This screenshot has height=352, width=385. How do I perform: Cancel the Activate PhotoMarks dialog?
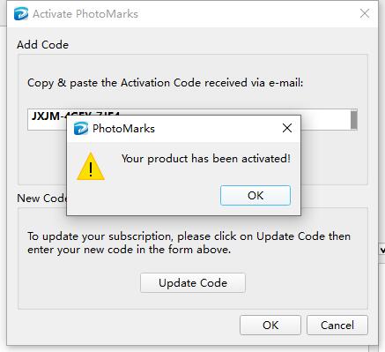coord(337,326)
